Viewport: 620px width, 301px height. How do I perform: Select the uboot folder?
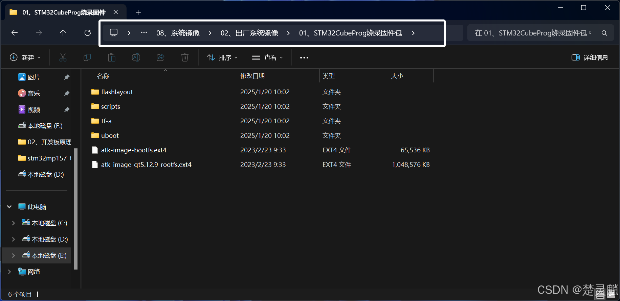tap(110, 135)
